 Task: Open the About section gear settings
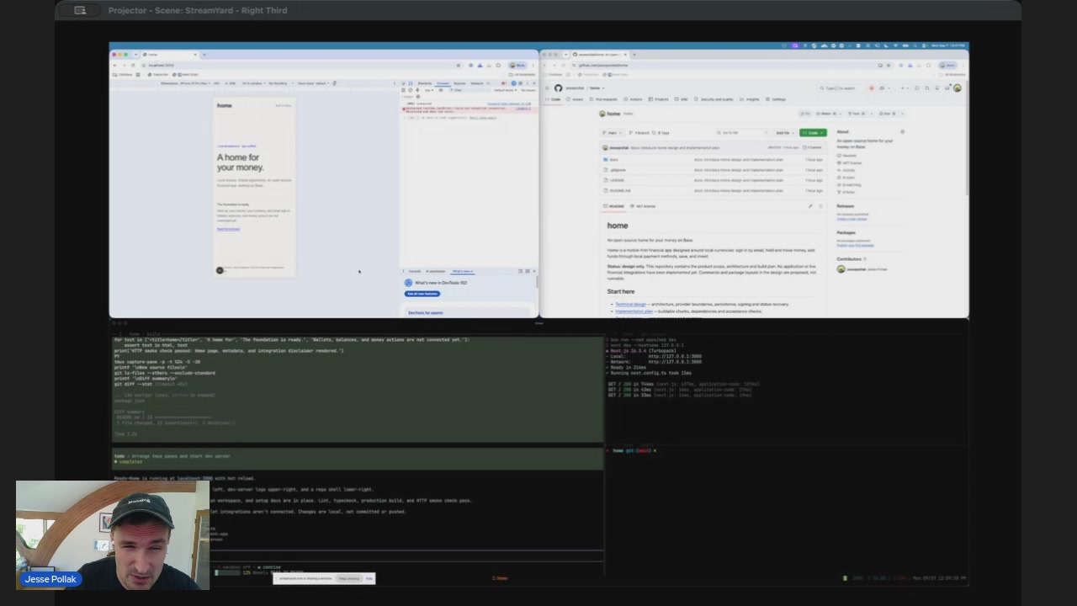902,131
